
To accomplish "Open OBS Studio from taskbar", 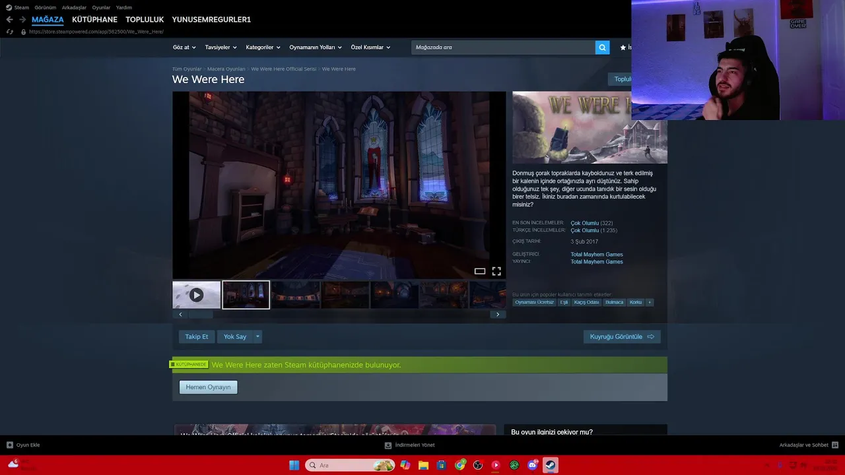I will 478,465.
